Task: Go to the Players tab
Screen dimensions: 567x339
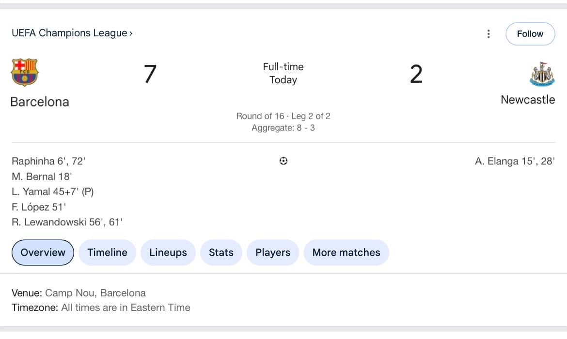Action: [x=273, y=252]
